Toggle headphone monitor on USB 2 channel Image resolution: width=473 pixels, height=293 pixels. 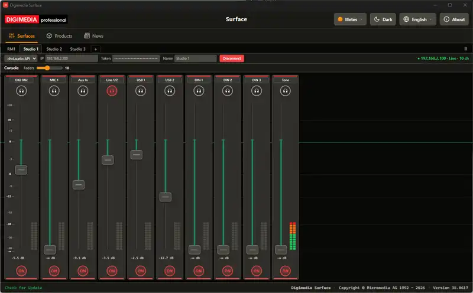[170, 91]
